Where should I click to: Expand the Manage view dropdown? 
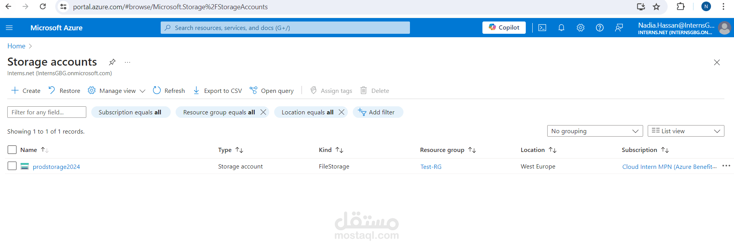click(x=117, y=91)
